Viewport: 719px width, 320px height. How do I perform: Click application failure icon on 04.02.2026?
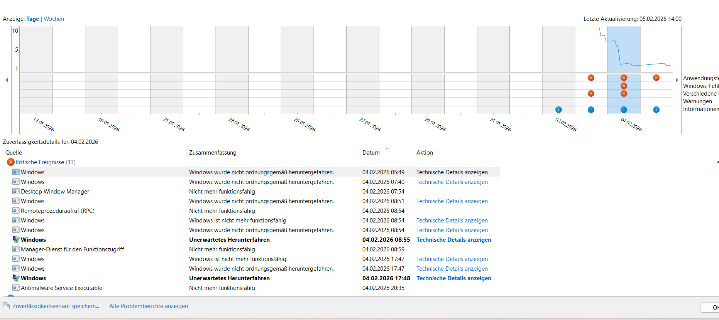pyautogui.click(x=624, y=78)
